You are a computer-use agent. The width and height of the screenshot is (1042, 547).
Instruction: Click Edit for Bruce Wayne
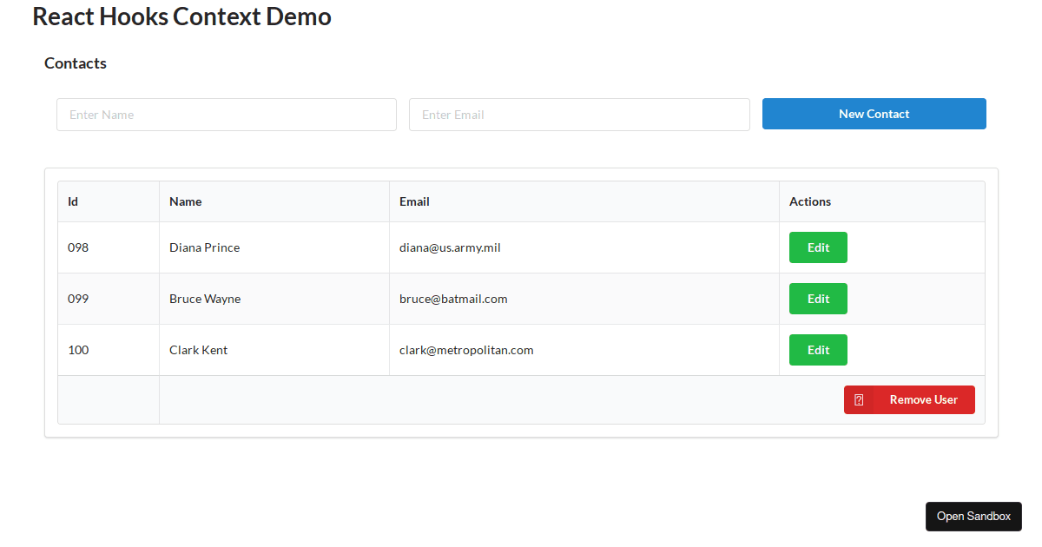click(x=817, y=299)
